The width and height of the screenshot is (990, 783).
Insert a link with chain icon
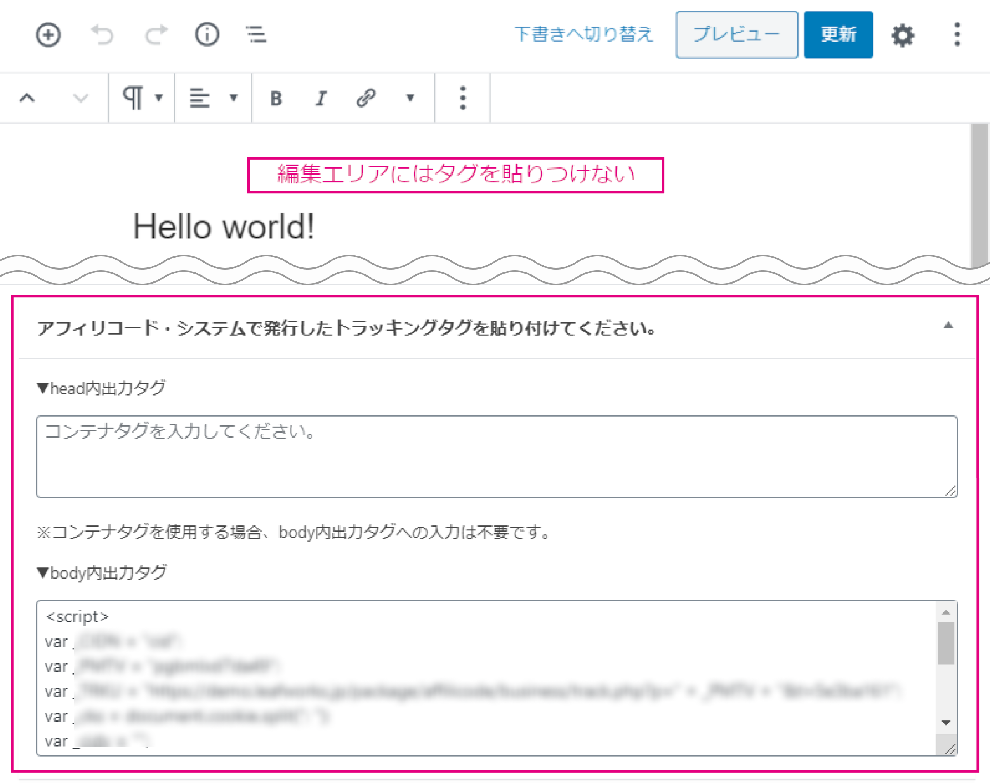[x=366, y=98]
